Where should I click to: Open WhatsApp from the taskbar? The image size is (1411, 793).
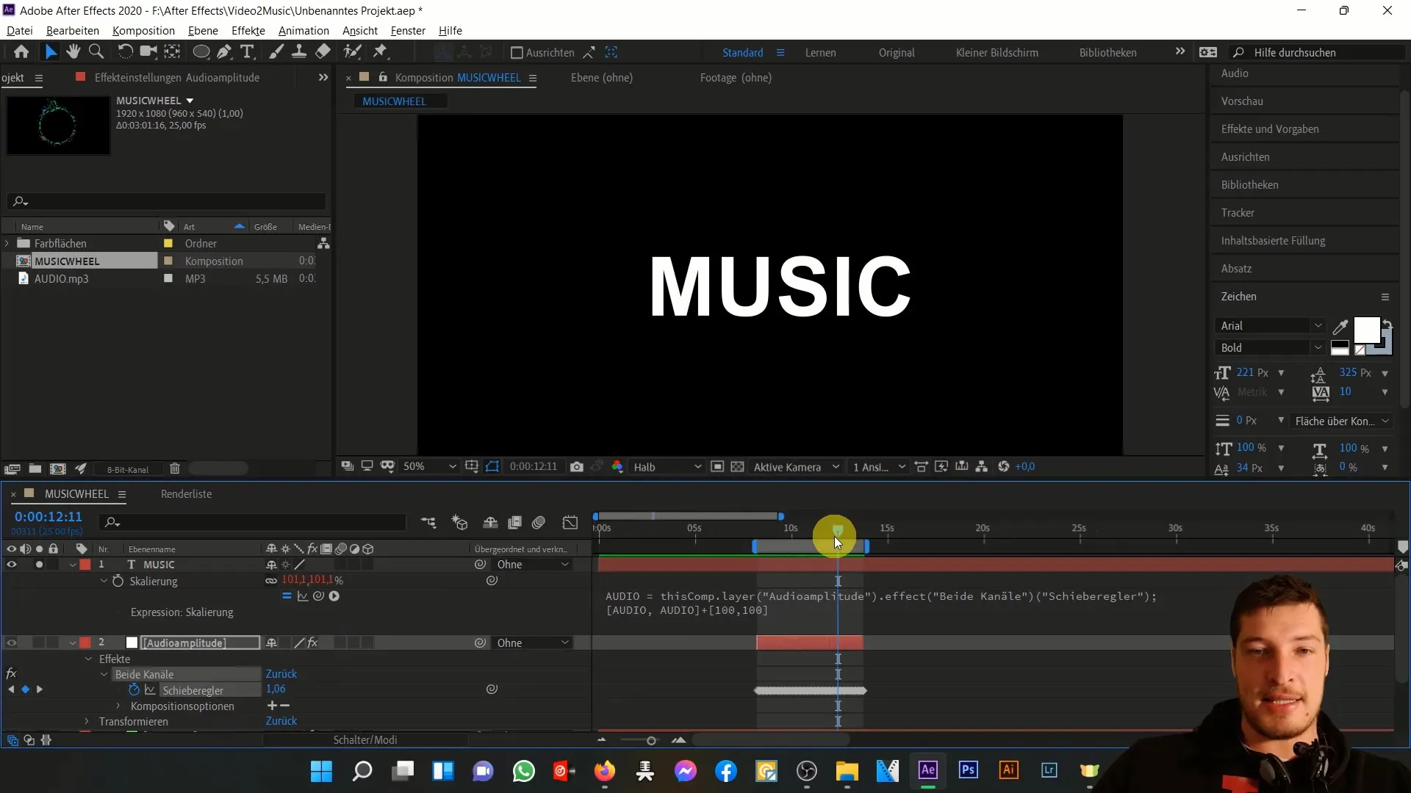[x=523, y=771]
